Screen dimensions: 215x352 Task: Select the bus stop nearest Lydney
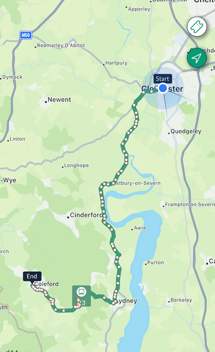pos(115,301)
